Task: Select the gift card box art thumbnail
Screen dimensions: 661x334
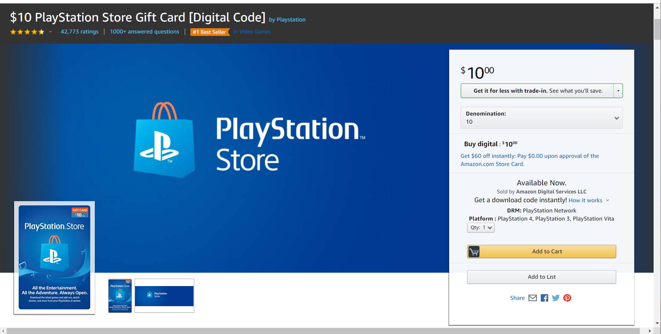Action: coord(120,296)
